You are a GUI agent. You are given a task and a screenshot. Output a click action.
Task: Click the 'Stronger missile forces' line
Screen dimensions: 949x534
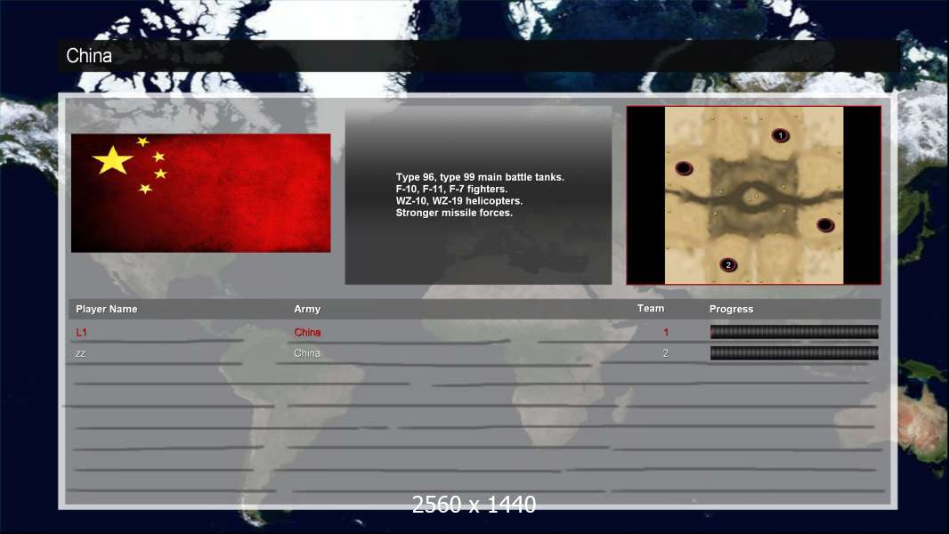click(x=454, y=213)
